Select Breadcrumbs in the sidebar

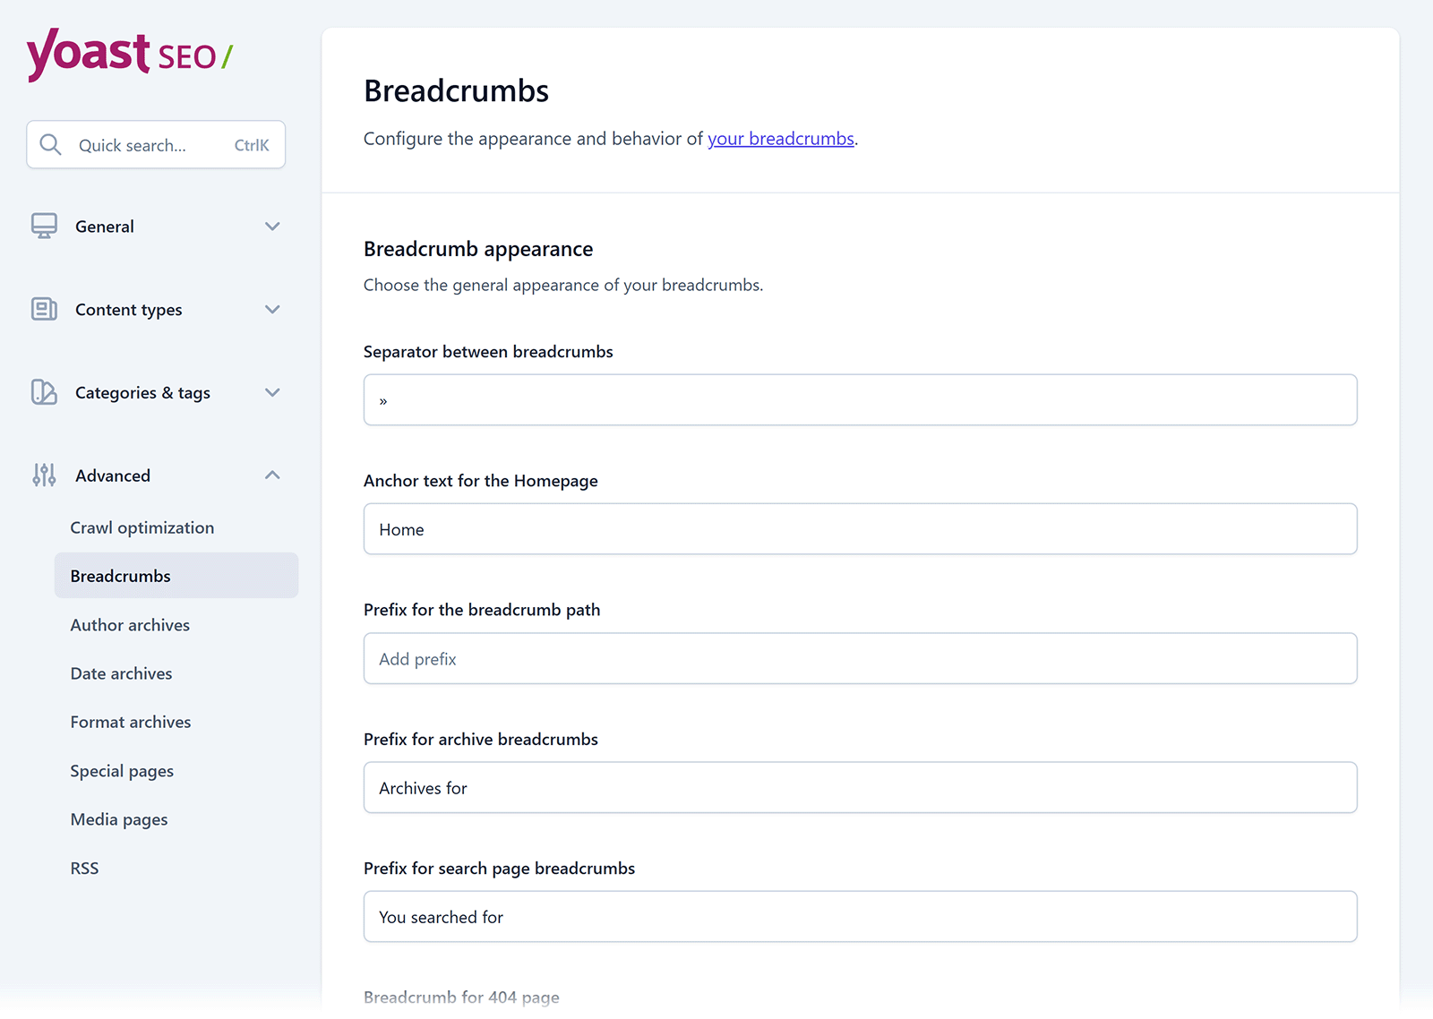click(120, 576)
